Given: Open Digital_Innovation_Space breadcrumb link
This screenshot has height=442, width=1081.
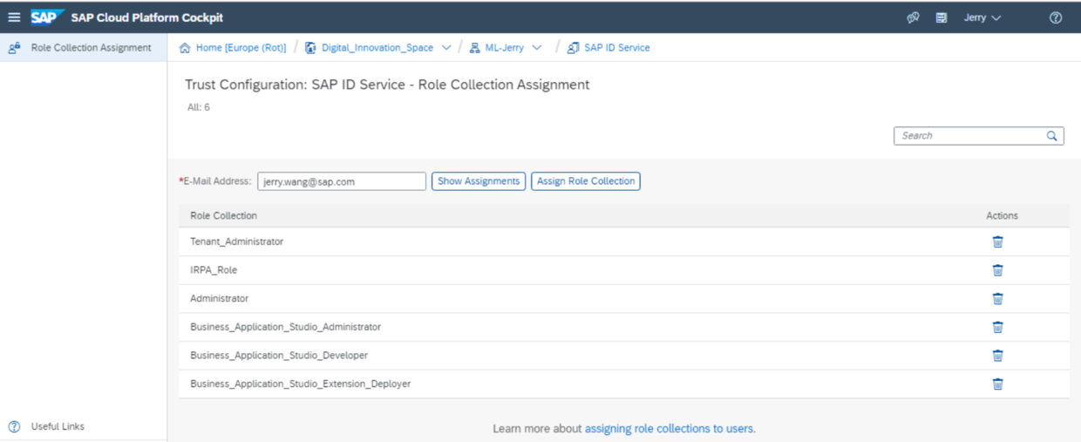Looking at the screenshot, I should coord(377,48).
